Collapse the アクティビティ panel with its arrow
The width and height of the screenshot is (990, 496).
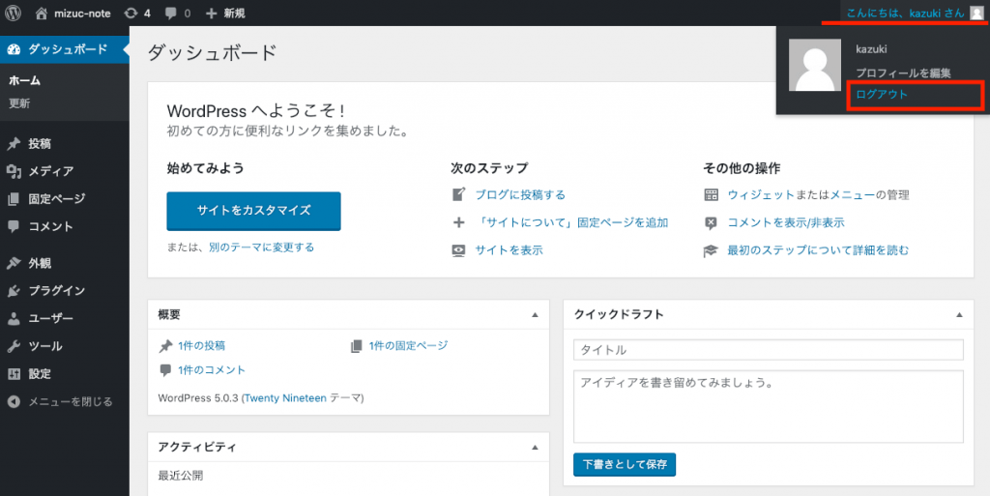click(535, 448)
